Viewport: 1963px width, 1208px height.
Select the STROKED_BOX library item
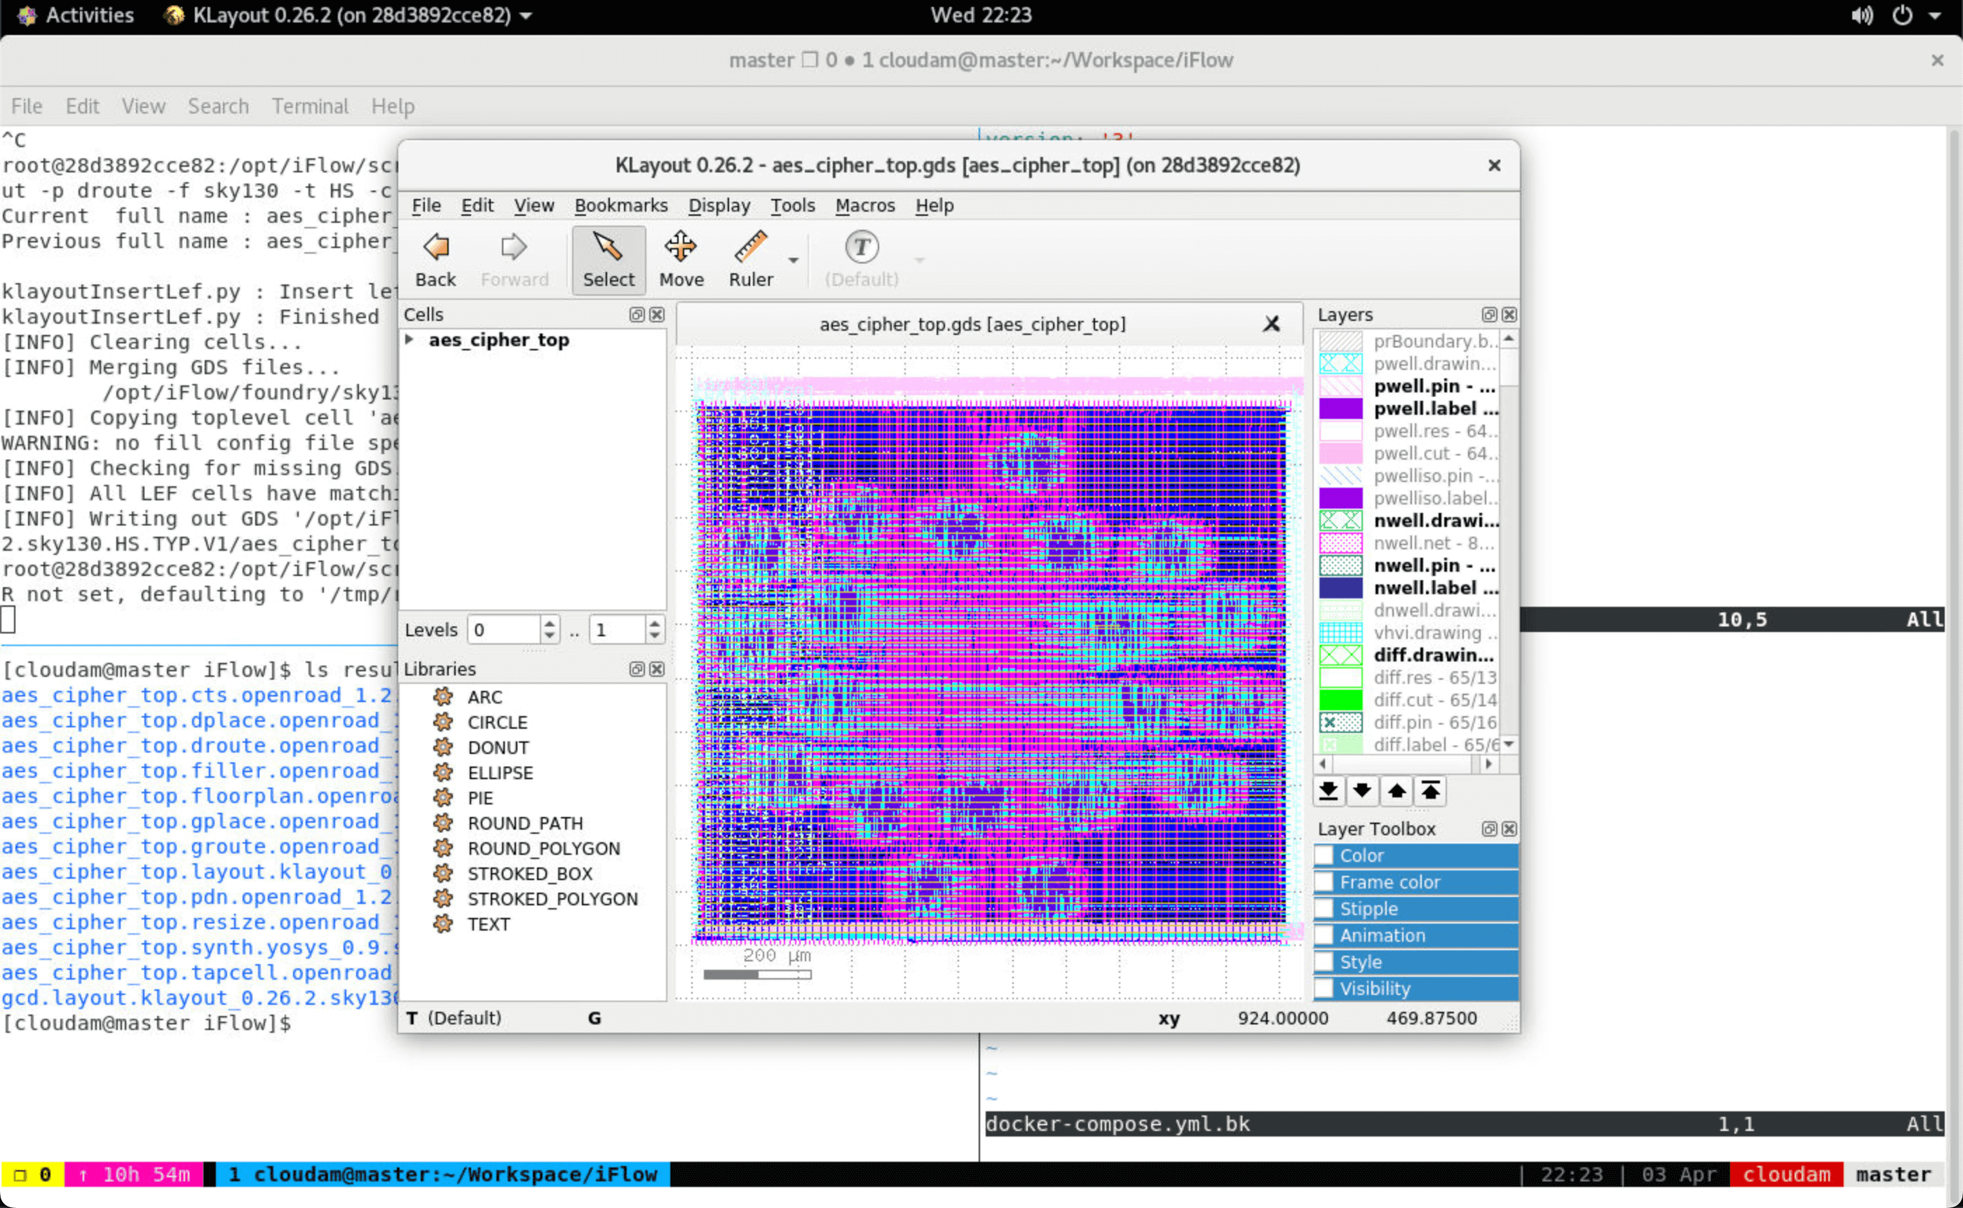tap(530, 874)
